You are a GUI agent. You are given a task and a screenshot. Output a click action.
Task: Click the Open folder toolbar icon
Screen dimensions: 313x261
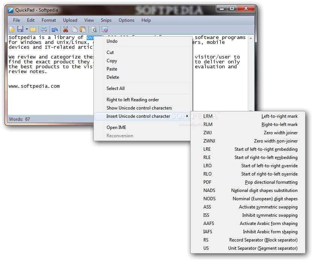[33, 30]
